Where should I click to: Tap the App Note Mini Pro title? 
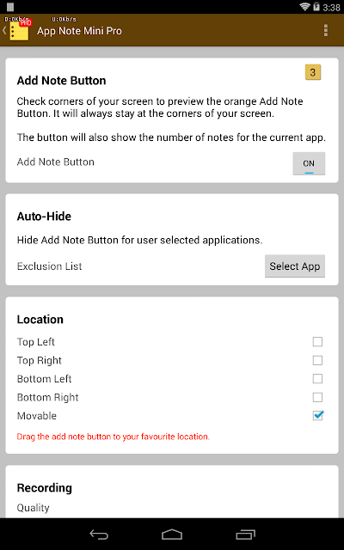(x=79, y=31)
